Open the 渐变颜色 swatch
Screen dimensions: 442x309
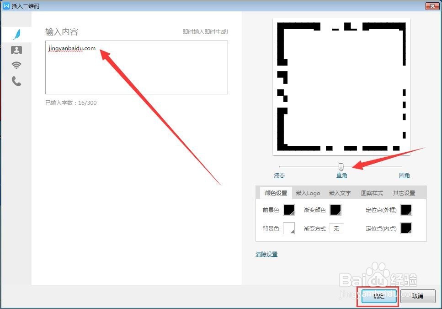pos(335,210)
